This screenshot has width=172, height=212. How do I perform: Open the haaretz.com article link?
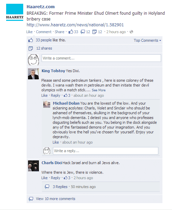tap(75, 25)
